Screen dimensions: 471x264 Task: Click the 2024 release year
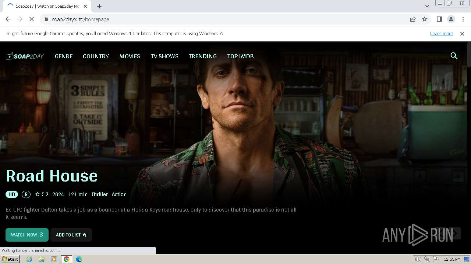coord(58,194)
